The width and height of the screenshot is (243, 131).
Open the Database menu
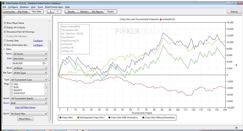click(x=24, y=7)
